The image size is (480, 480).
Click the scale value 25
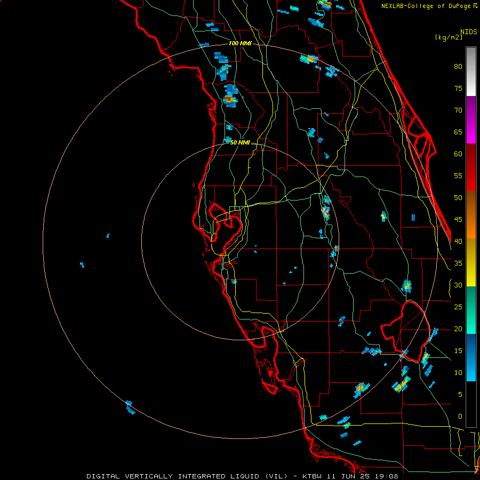click(x=458, y=307)
